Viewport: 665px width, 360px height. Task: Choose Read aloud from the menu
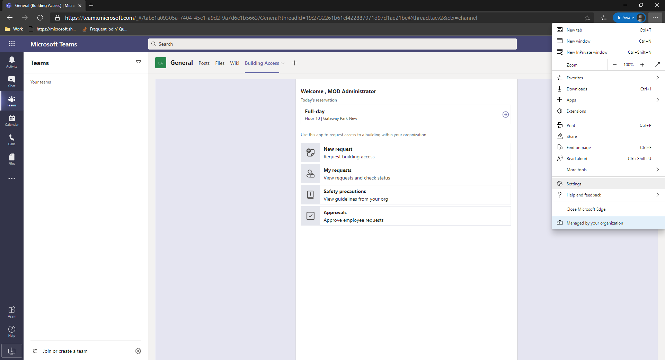(x=608, y=159)
